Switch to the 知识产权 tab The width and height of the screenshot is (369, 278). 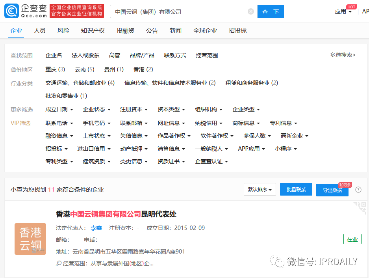point(93,31)
